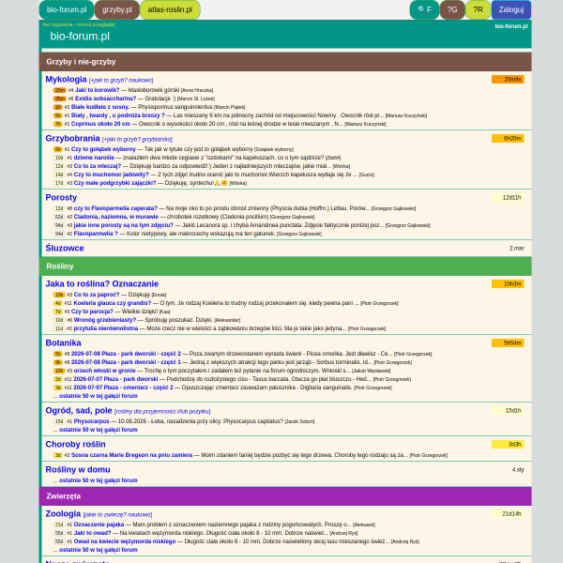563x563 pixels.
Task: Open Jaka to roślina? Oznaczanie section
Action: tap(102, 284)
